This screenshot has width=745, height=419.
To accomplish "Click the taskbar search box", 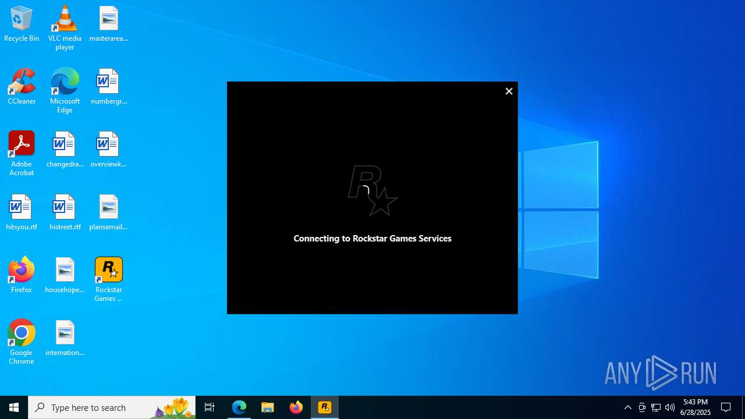I will tap(112, 407).
